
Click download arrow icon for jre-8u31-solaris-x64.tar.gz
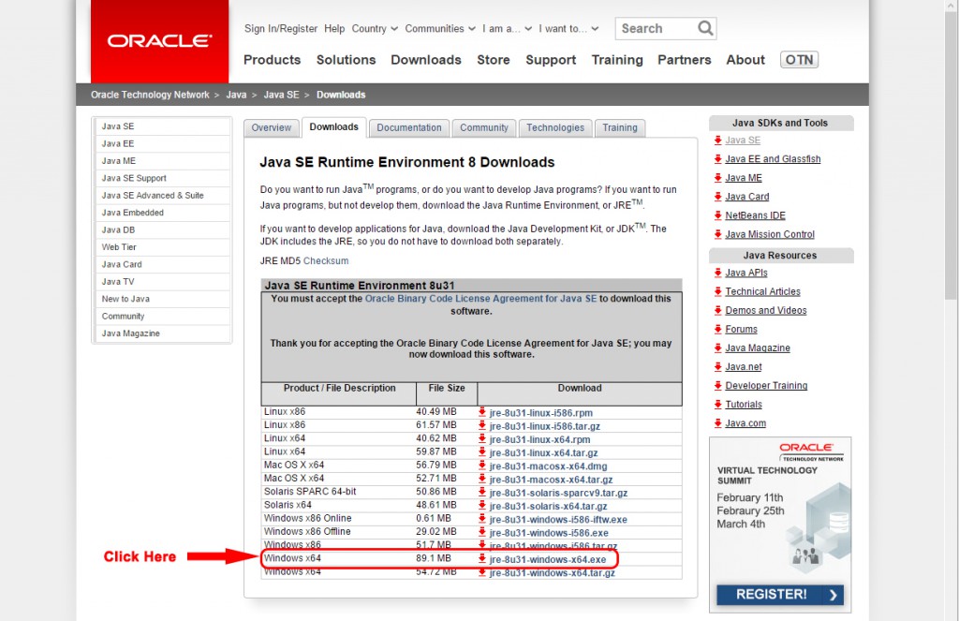482,506
